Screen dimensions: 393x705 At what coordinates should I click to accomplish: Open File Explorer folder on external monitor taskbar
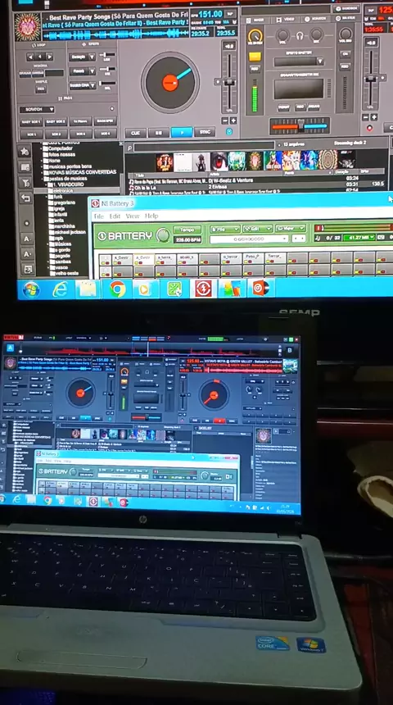click(x=88, y=289)
